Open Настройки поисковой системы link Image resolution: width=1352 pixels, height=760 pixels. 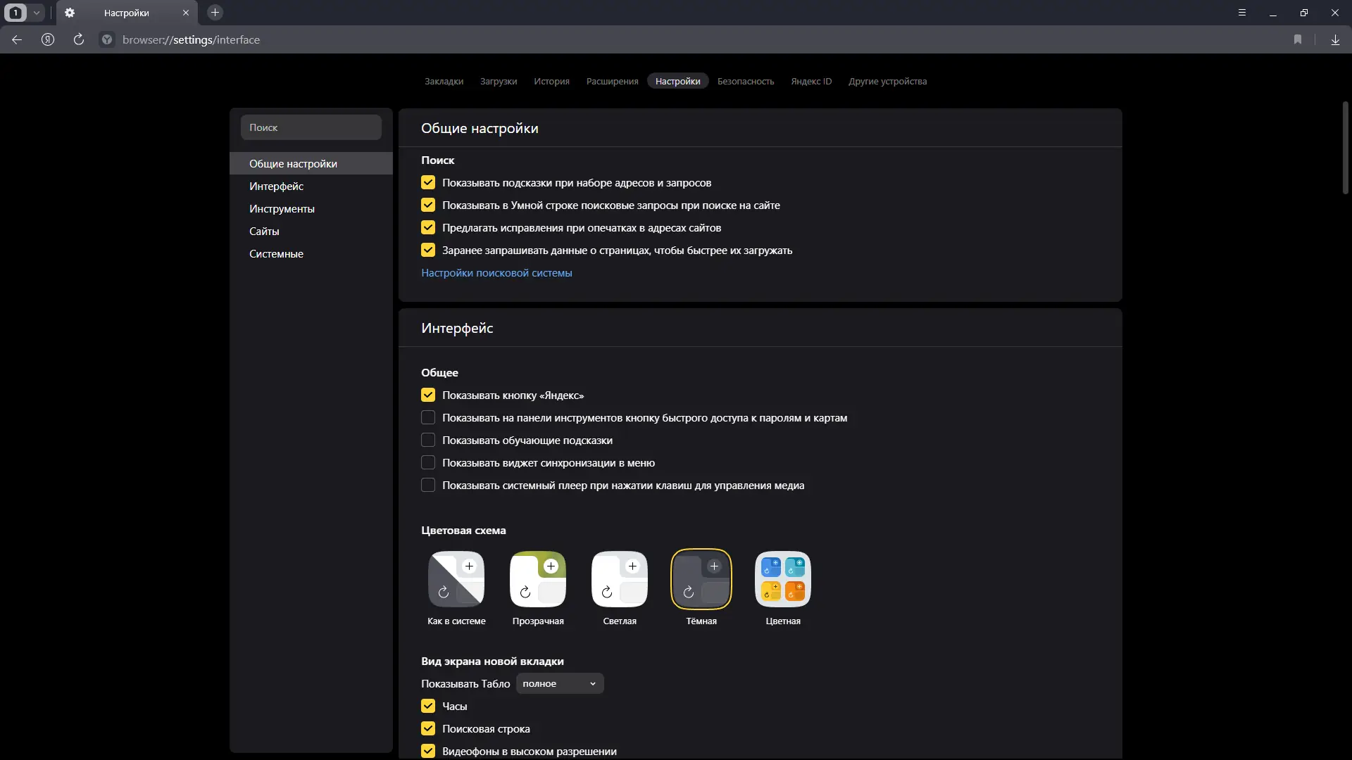pyautogui.click(x=496, y=273)
